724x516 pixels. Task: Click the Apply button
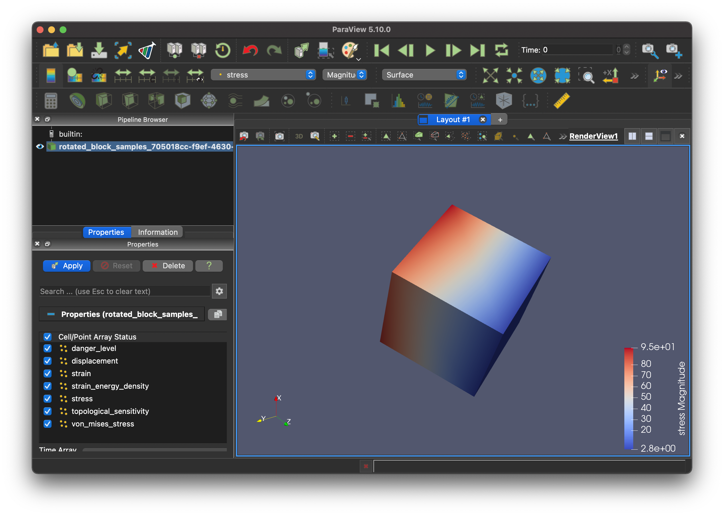coord(67,266)
